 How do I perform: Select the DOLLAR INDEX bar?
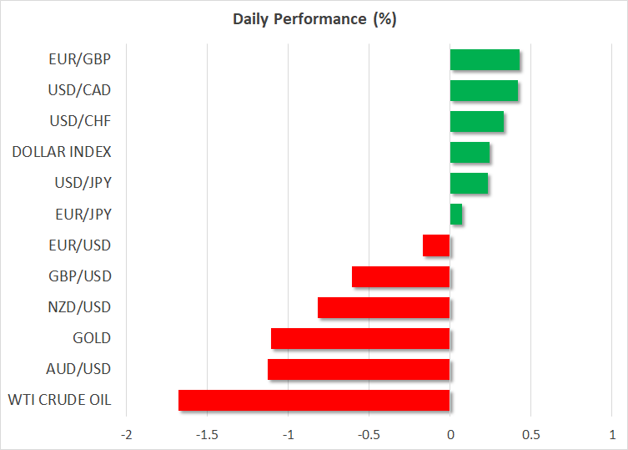tap(470, 153)
